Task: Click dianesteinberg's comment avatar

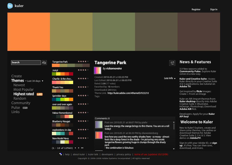Action: tap(99, 135)
